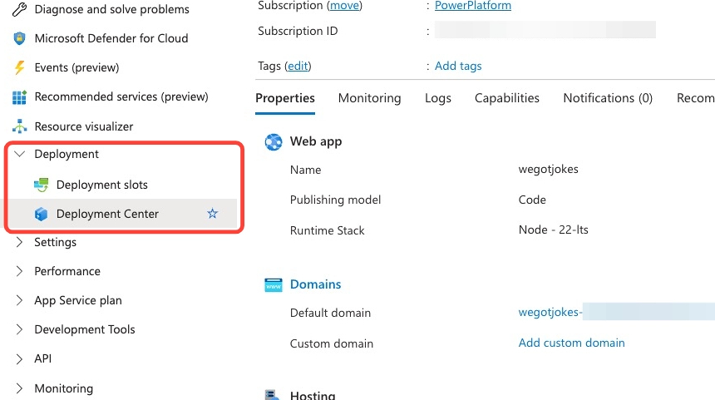Open Microsoft Defender for Cloud shield icon
The image size is (715, 400).
[x=20, y=38]
